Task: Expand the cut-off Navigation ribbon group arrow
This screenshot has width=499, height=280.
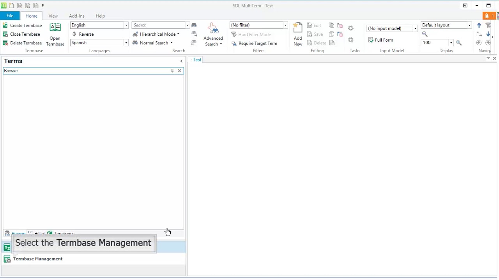Action: pos(493,37)
